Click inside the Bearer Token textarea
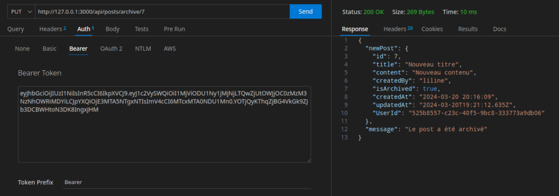 pos(164,125)
